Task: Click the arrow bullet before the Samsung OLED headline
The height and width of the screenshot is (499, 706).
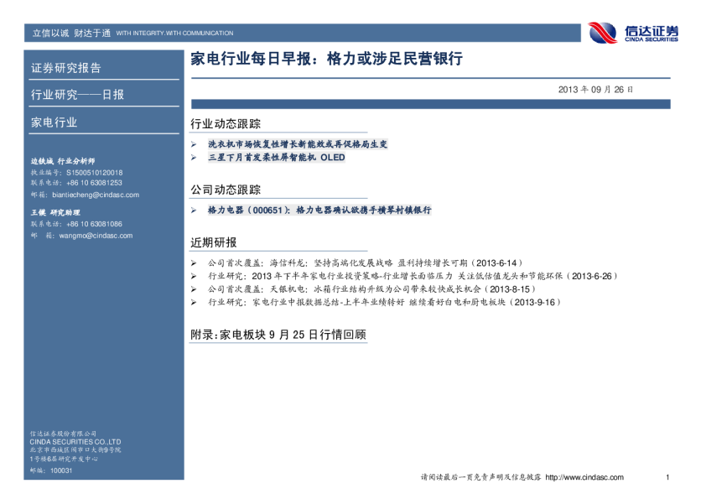Action: (x=195, y=158)
